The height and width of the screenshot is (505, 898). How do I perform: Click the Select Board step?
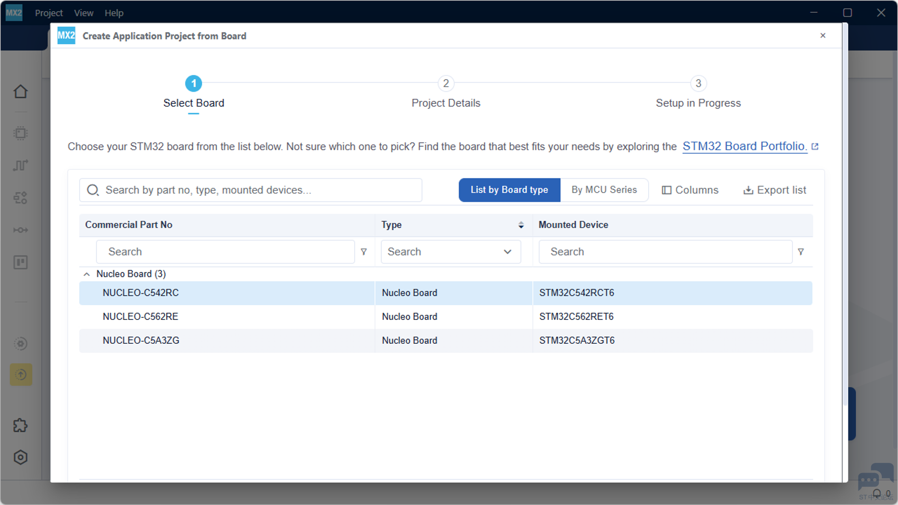point(194,94)
